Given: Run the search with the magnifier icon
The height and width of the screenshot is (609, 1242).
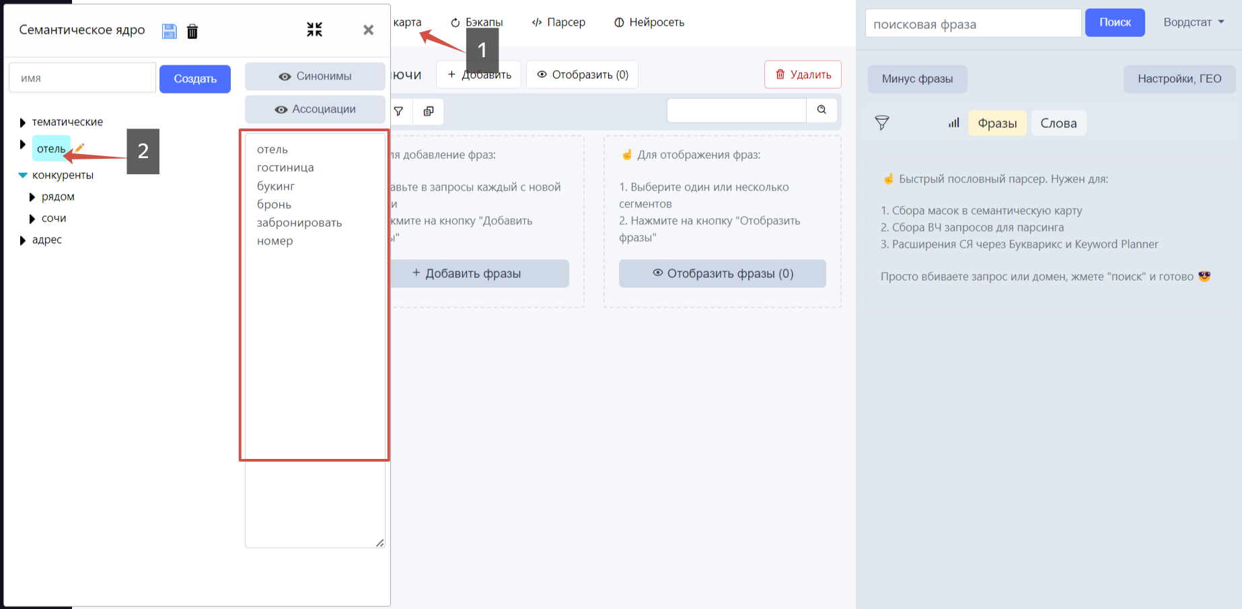Looking at the screenshot, I should [x=821, y=110].
